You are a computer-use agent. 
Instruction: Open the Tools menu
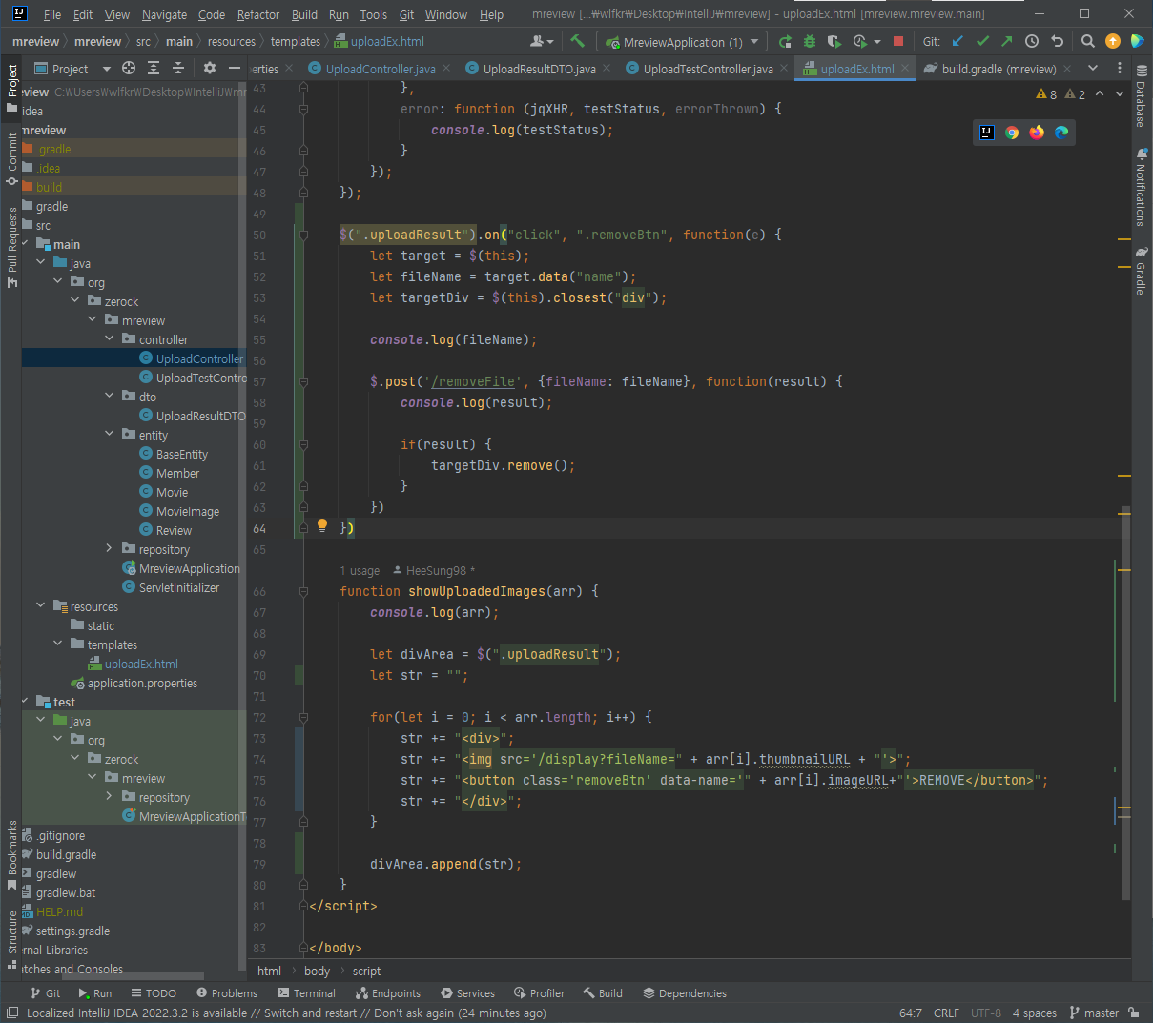[373, 14]
